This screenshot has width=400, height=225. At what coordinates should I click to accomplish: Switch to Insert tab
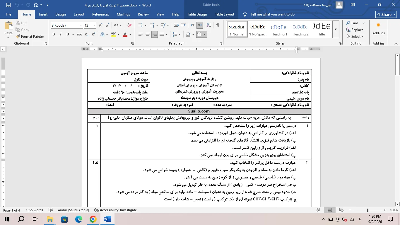[x=43, y=14]
